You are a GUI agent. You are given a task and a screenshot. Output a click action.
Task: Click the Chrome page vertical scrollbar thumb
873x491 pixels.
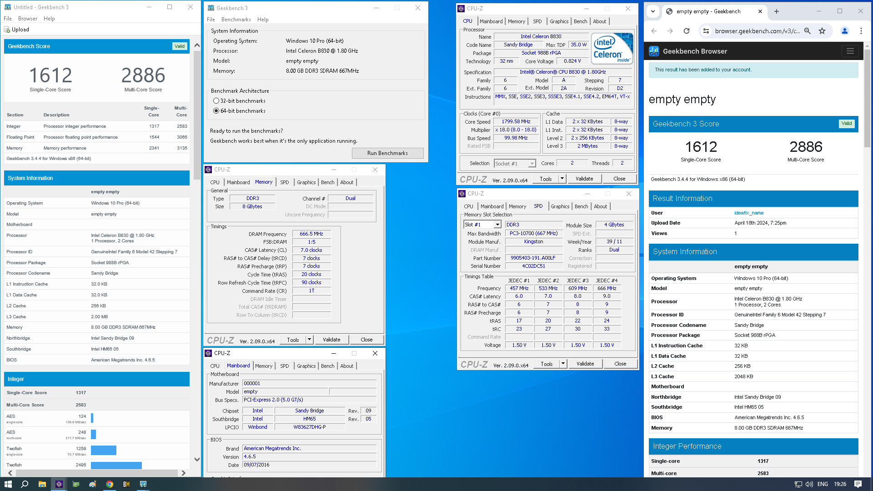pyautogui.click(x=867, y=98)
